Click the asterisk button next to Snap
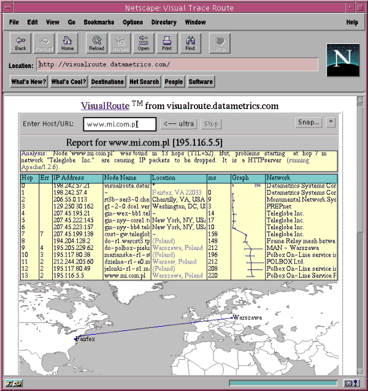Screen dimensions: 368x391 coord(331,123)
